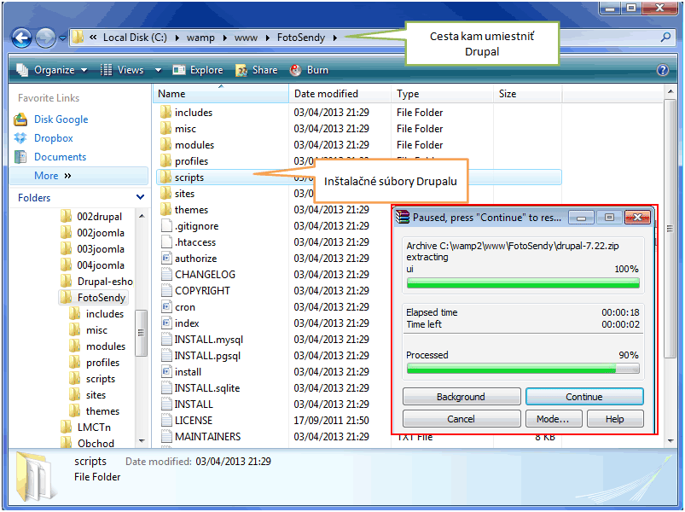This screenshot has height=512, width=685.
Task: Click Continue to resume extraction
Action: (584, 397)
